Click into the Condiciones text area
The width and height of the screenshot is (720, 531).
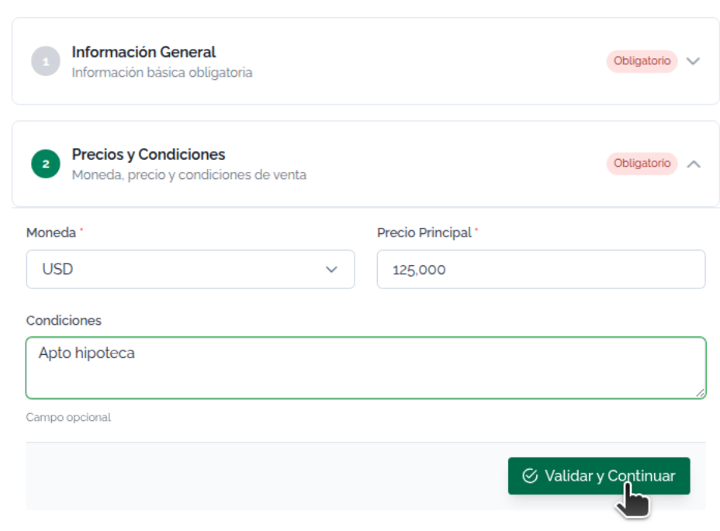click(366, 368)
